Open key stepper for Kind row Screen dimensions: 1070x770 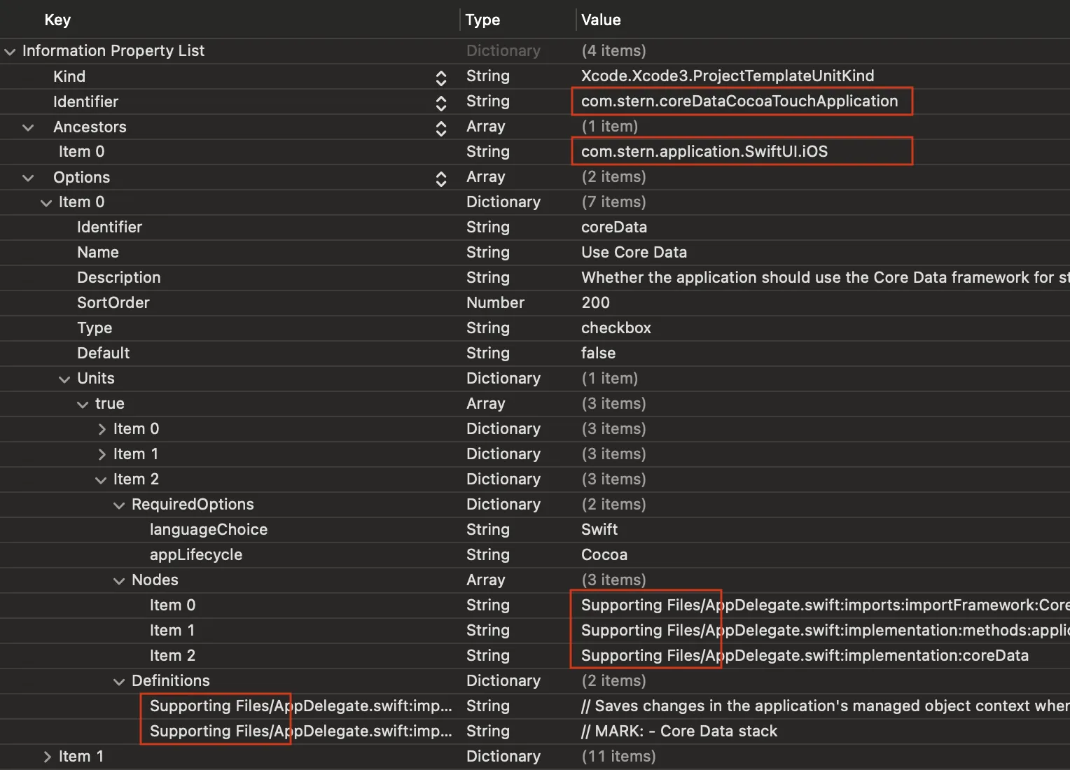(x=441, y=77)
